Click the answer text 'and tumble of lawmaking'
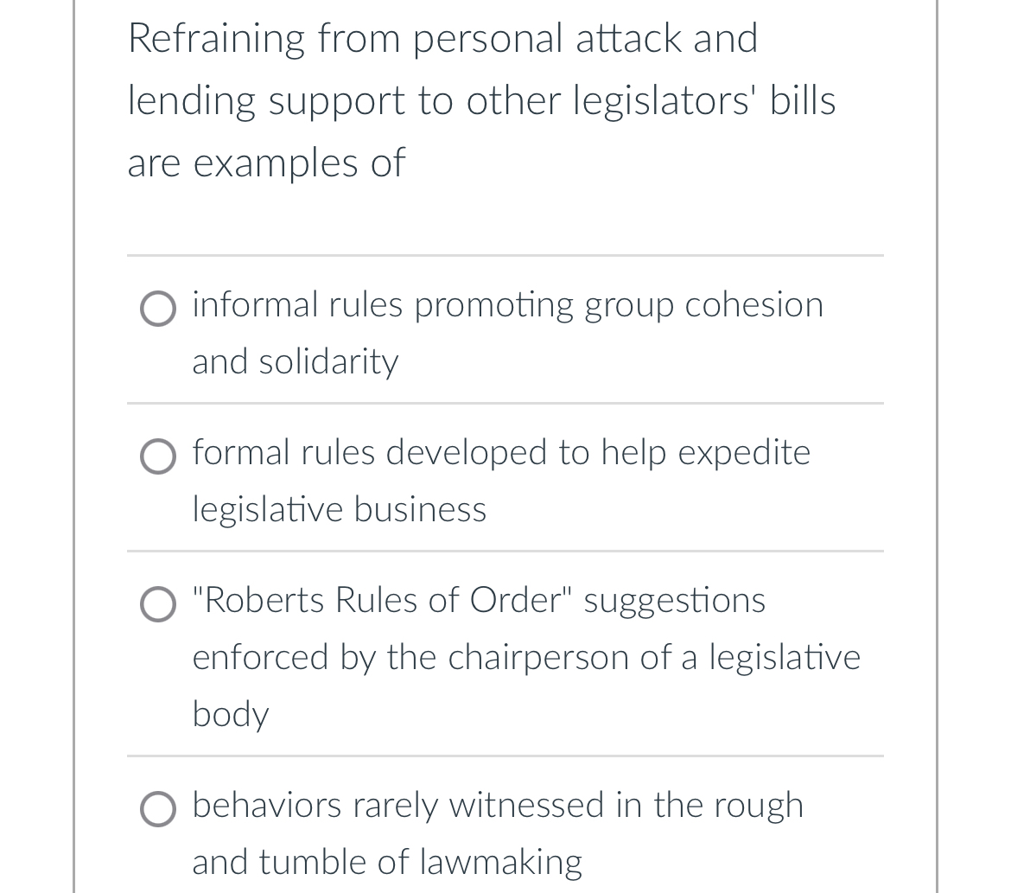 point(386,863)
